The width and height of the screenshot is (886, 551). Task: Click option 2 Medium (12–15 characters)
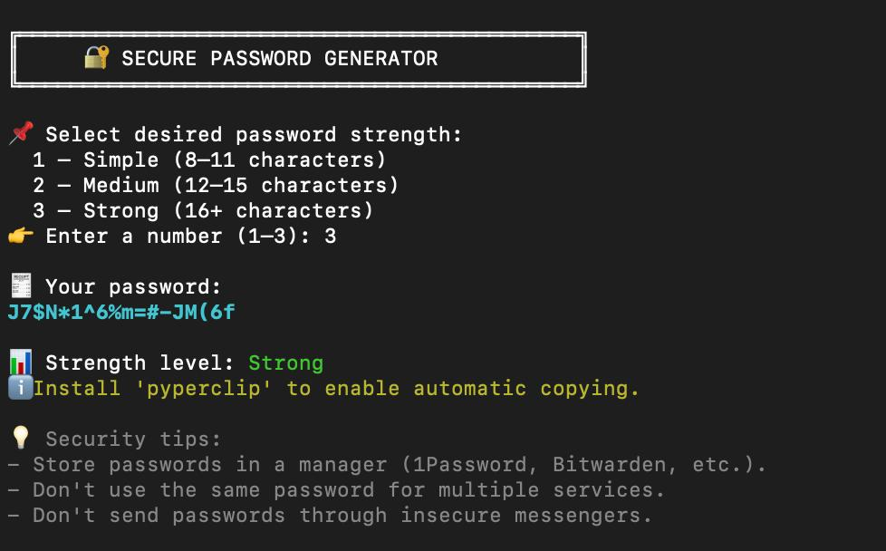(216, 186)
